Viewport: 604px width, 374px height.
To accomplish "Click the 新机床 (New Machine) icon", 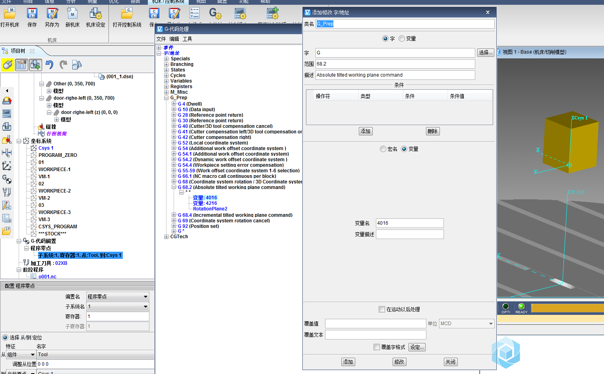I will (72, 13).
